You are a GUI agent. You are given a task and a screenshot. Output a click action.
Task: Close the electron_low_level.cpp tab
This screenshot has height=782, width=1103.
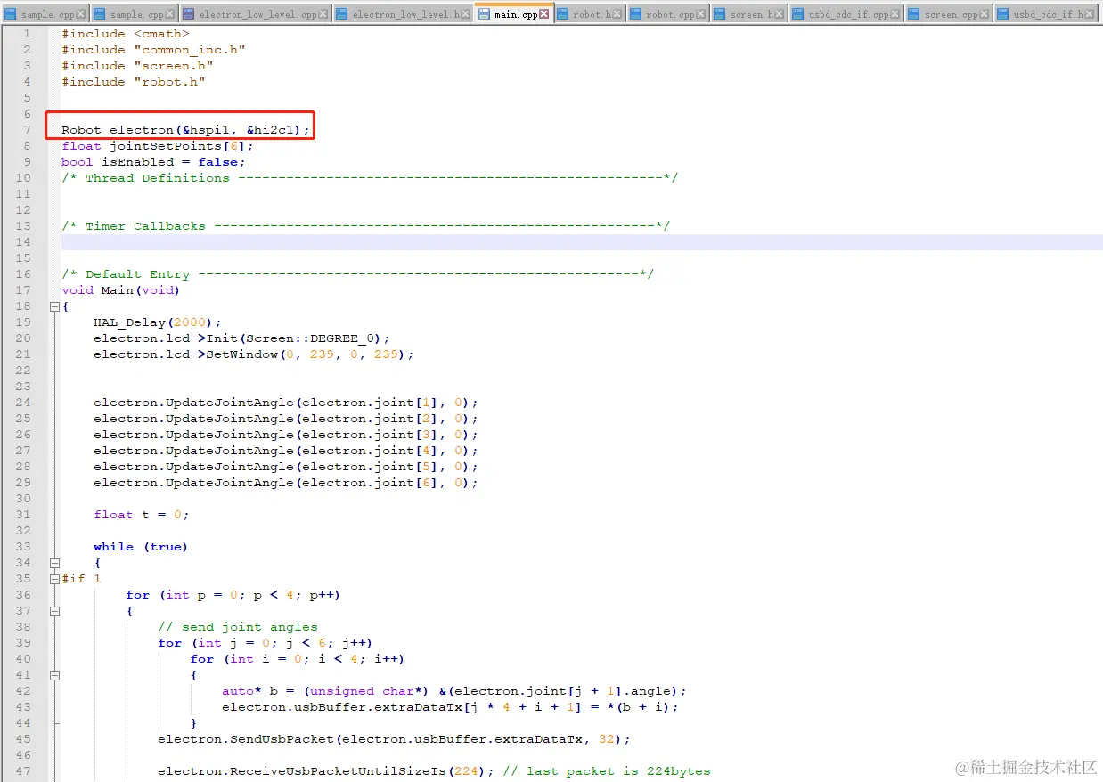click(x=323, y=14)
